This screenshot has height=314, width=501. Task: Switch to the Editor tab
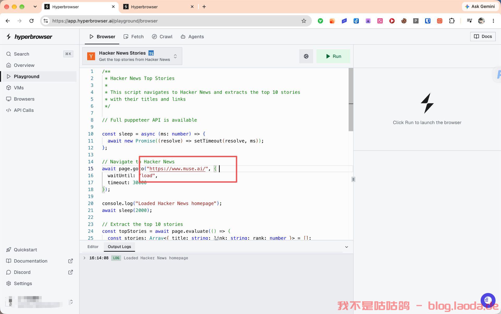point(93,247)
